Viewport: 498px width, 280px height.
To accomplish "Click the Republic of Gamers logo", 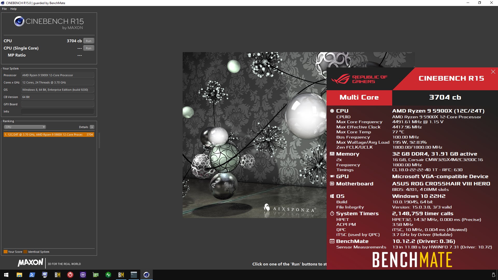I will [x=359, y=79].
